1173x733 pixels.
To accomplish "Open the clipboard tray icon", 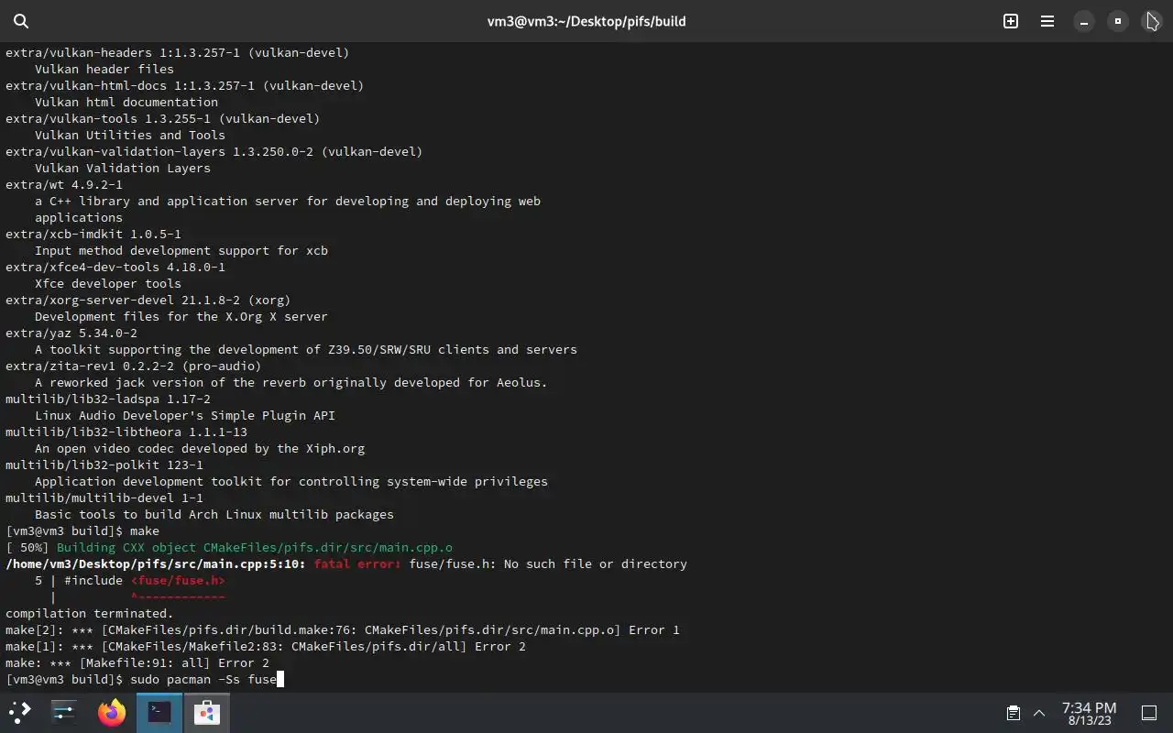I will coord(1013,713).
